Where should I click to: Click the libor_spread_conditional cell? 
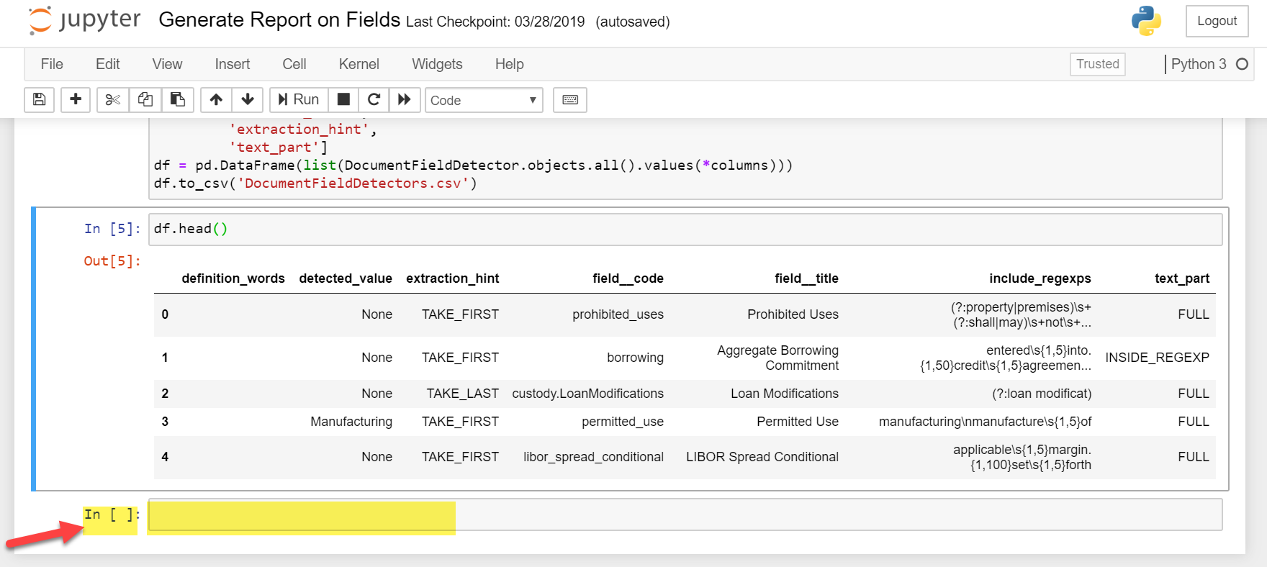tap(593, 457)
